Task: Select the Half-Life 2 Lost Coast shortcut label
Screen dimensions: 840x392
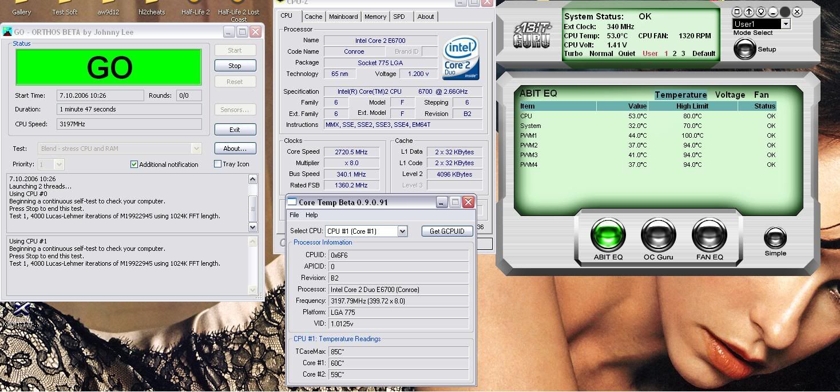Action: click(x=239, y=15)
